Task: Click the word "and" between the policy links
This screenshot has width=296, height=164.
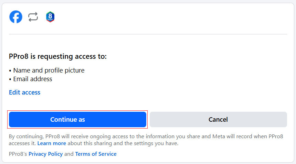Action: pyautogui.click(x=69, y=154)
